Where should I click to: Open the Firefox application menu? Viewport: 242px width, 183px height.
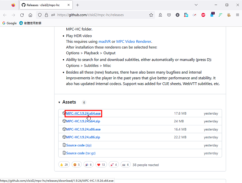click(x=238, y=15)
